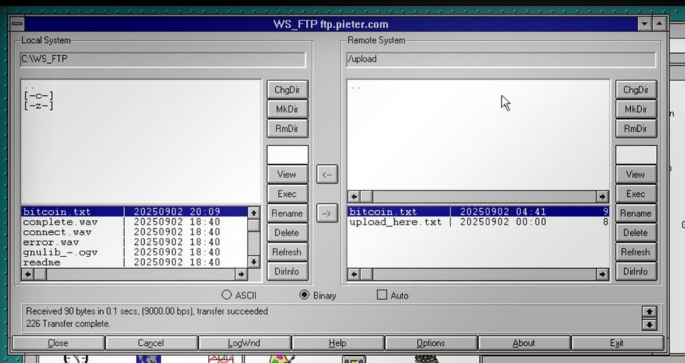
Task: Click download arrow button pointing left
Action: pyautogui.click(x=327, y=174)
